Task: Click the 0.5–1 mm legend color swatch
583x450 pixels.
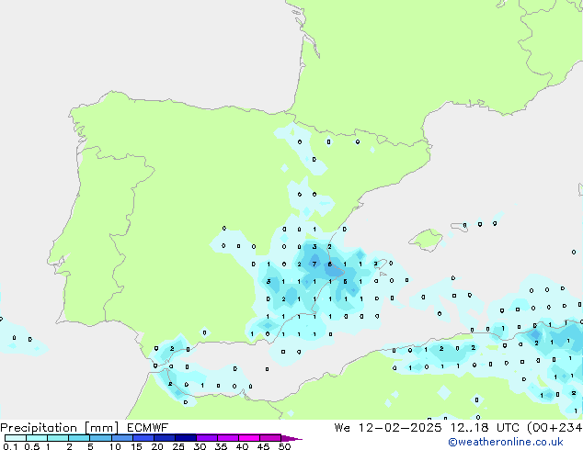Action: tap(37, 438)
